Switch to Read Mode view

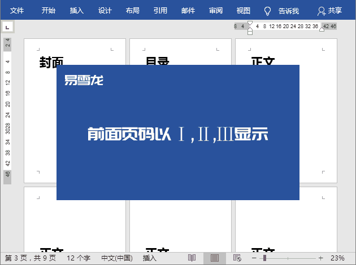pyautogui.click(x=192, y=258)
